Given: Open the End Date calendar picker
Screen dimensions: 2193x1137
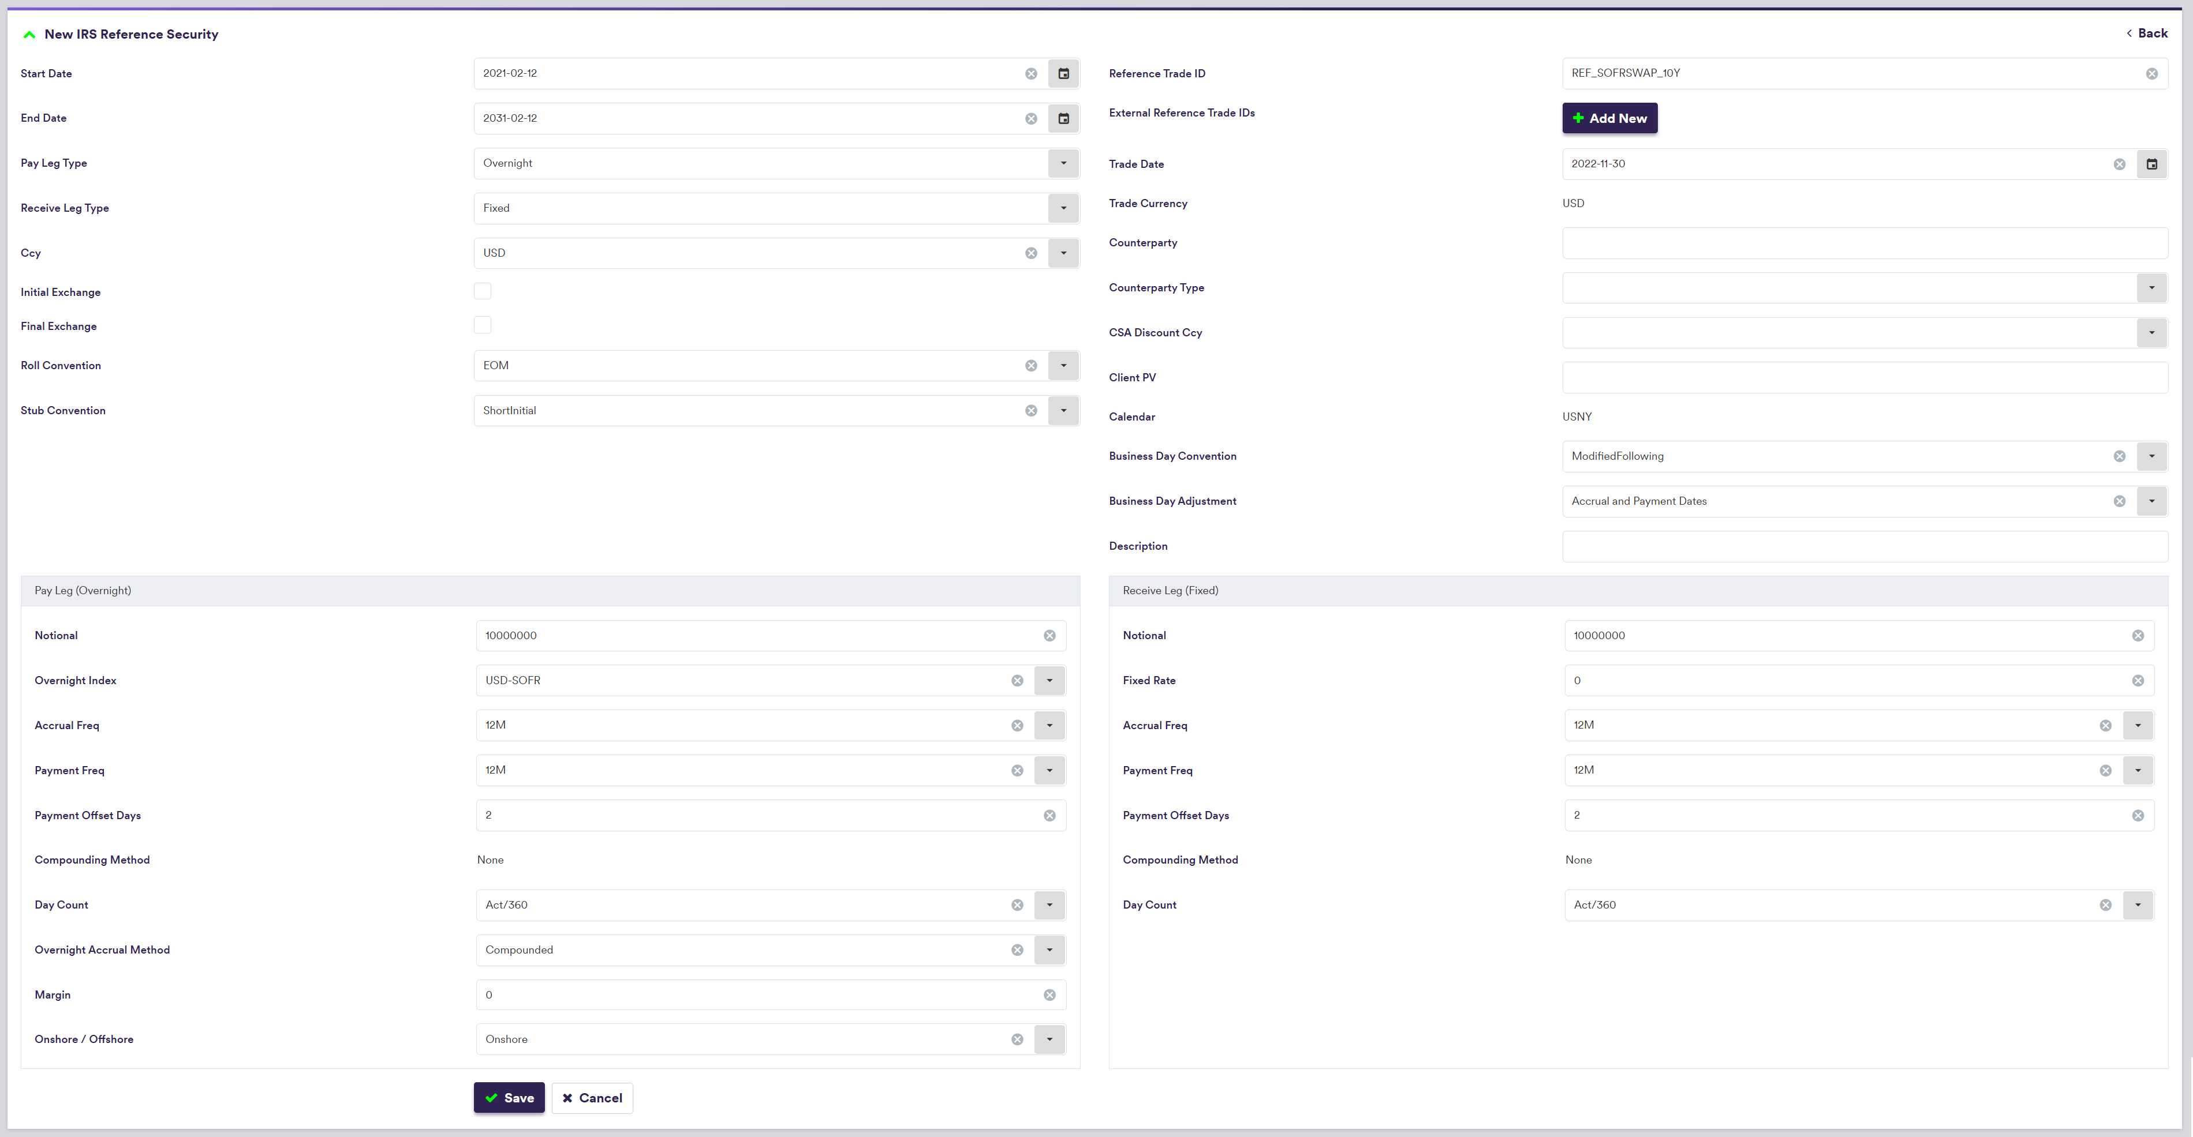Looking at the screenshot, I should (1063, 118).
